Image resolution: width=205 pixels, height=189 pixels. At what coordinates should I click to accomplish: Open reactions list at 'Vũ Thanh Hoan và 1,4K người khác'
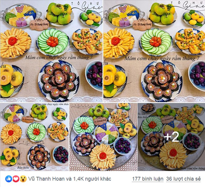(x=70, y=179)
